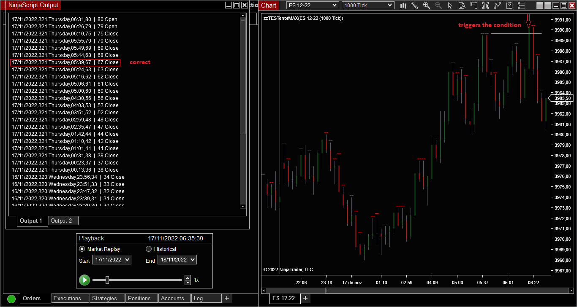577x307 pixels.
Task: Click the zoom out magnifier on chart
Action: click(x=438, y=5)
